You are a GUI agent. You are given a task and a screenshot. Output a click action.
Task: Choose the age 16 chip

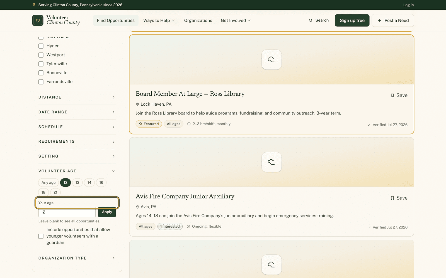coord(101,183)
